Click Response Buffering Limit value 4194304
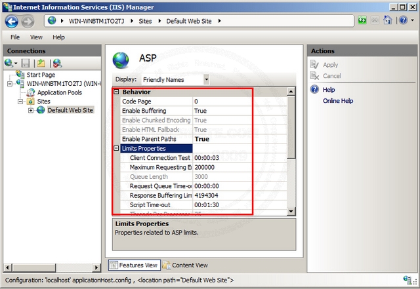Screen dimensions: 420x289 point(240,195)
